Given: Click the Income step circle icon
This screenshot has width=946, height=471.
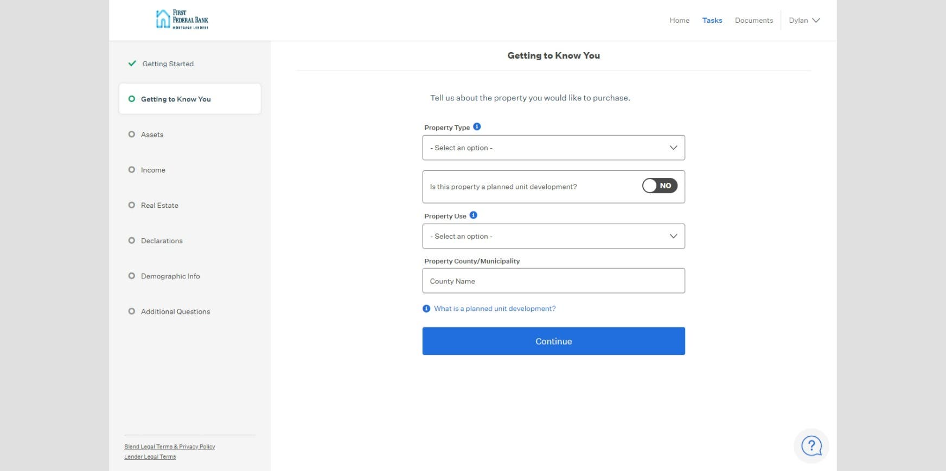Looking at the screenshot, I should click(131, 170).
